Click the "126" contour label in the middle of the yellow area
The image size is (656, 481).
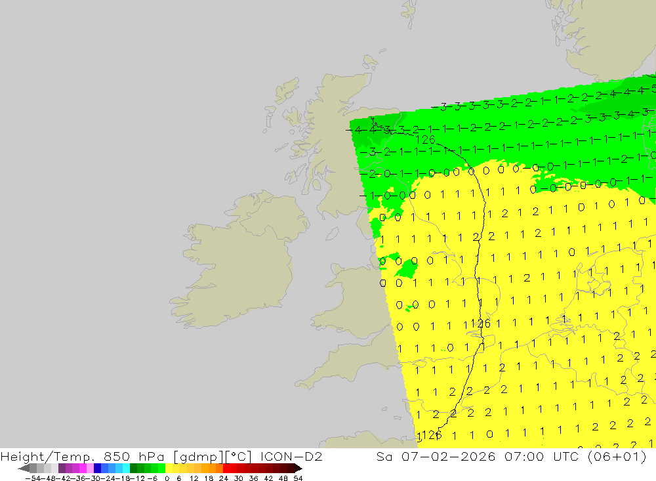[x=481, y=323]
